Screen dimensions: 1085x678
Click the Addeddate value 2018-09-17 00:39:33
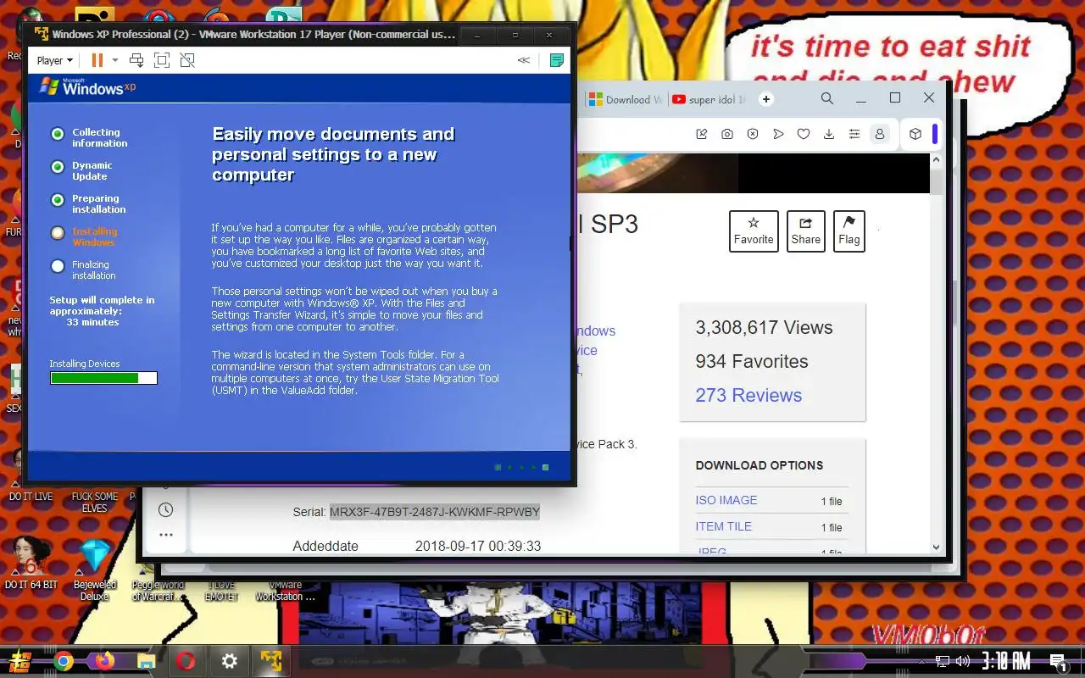pos(478,546)
